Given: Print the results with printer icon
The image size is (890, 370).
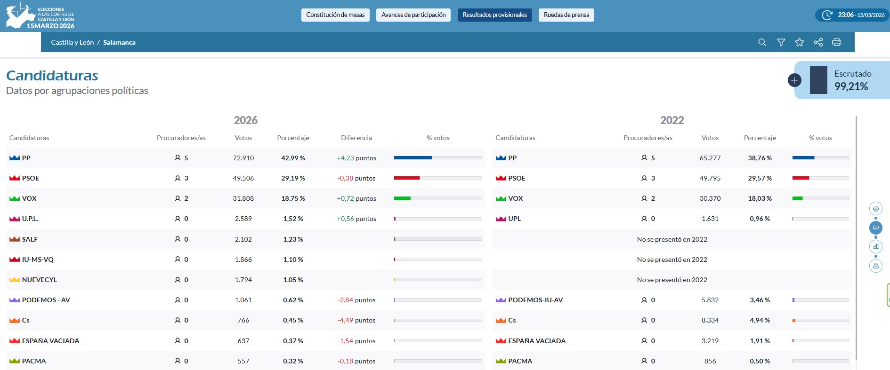Looking at the screenshot, I should pyautogui.click(x=836, y=42).
